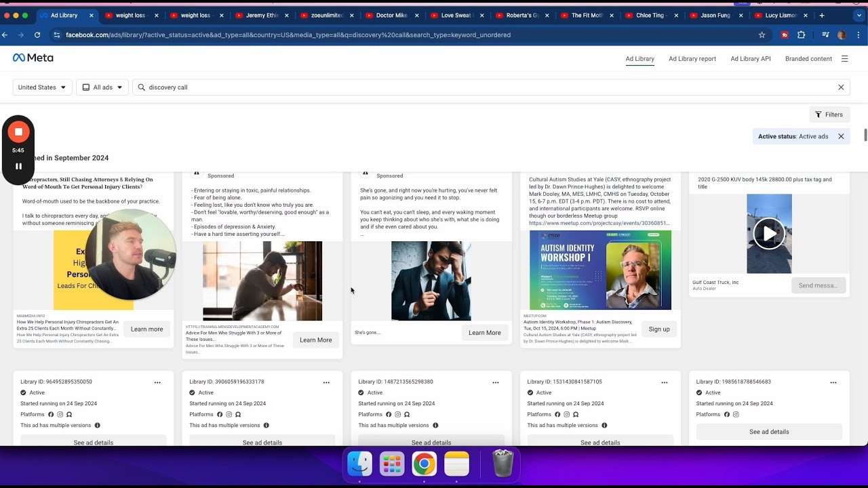The image size is (868, 488).
Task: Open the man in suit ad image
Action: [x=431, y=281]
